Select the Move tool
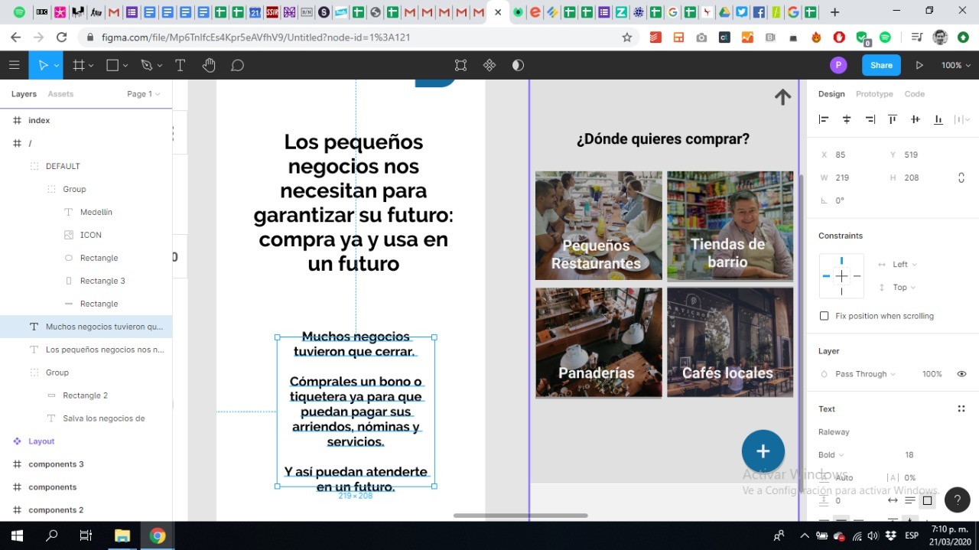This screenshot has width=979, height=550. coord(43,65)
